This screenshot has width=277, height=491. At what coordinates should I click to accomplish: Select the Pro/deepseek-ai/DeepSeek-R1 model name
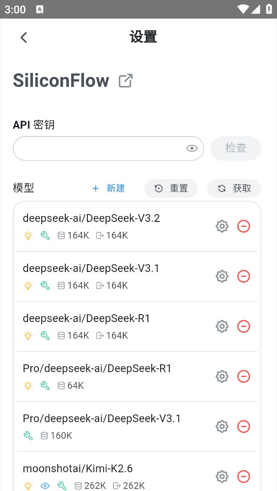click(97, 369)
